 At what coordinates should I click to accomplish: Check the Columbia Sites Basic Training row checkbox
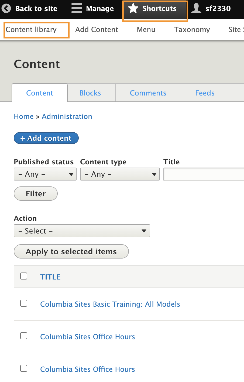click(x=24, y=303)
